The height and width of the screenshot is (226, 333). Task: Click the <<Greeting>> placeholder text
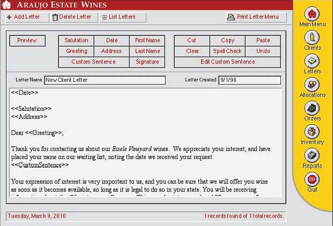tap(43, 133)
